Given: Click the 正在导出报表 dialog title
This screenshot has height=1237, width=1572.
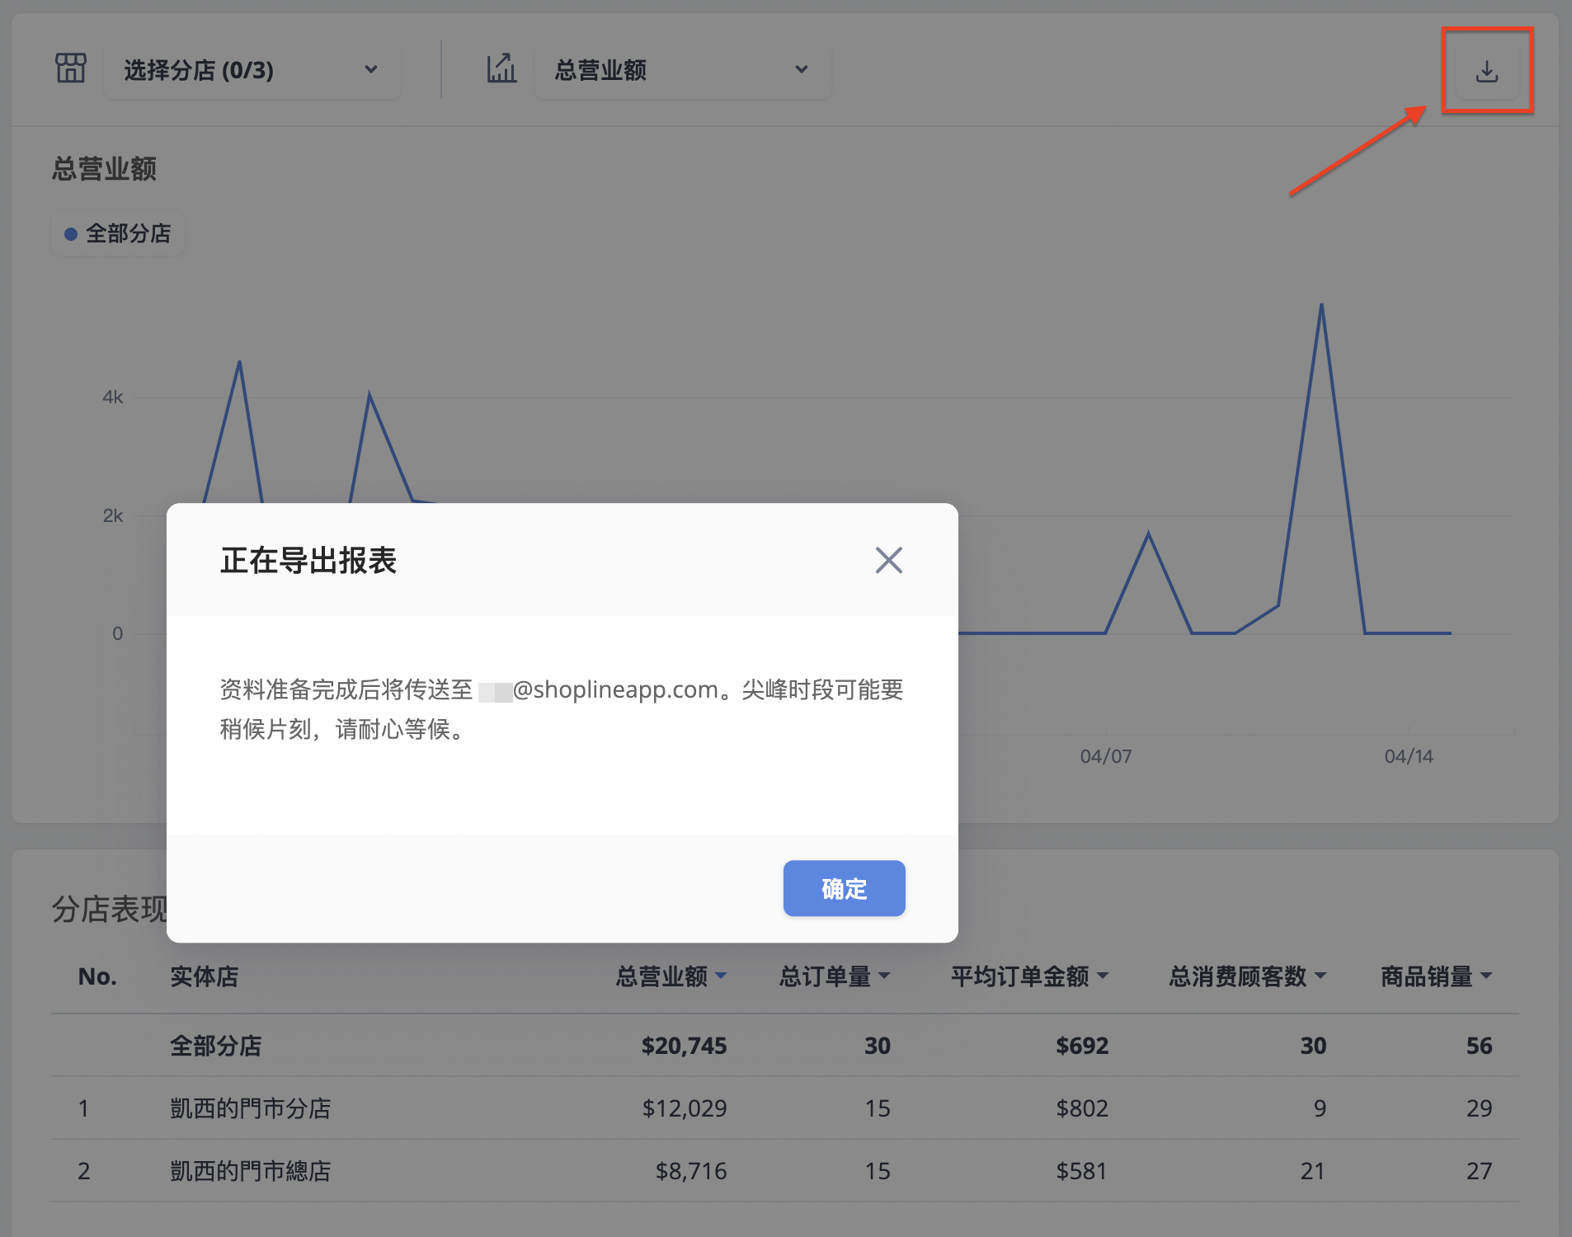Looking at the screenshot, I should coord(308,560).
